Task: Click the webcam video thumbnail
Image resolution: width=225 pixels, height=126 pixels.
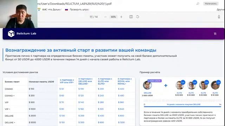Action: pos(19,14)
